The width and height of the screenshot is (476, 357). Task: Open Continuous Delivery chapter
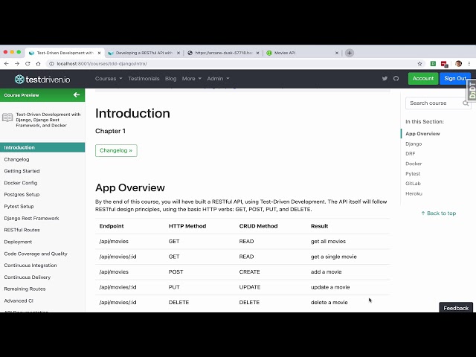tap(28, 277)
